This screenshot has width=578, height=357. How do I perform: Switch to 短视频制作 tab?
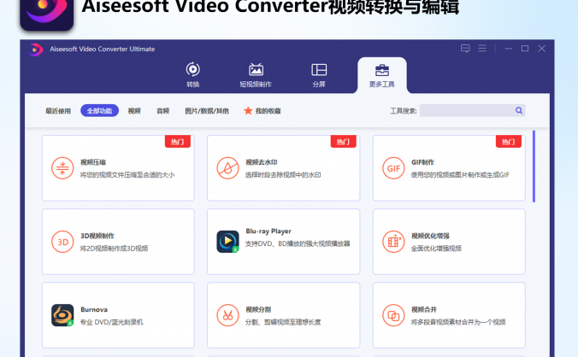[256, 74]
